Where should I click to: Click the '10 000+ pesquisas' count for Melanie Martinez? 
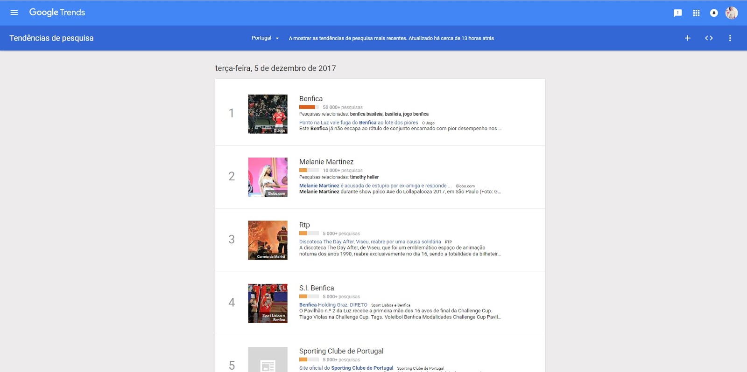343,171
